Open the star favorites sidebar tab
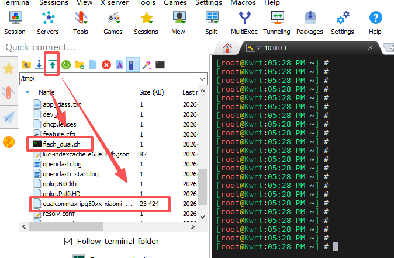Image resolution: width=394 pixels, height=258 pixels. coord(9,68)
